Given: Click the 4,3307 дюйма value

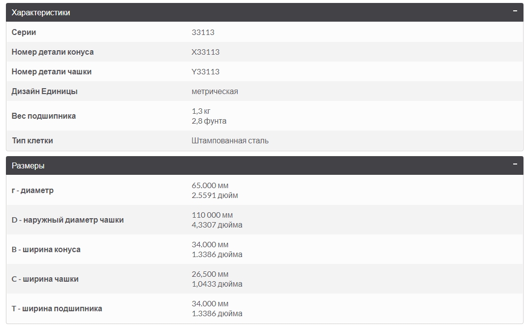Looking at the screenshot, I should [217, 225].
